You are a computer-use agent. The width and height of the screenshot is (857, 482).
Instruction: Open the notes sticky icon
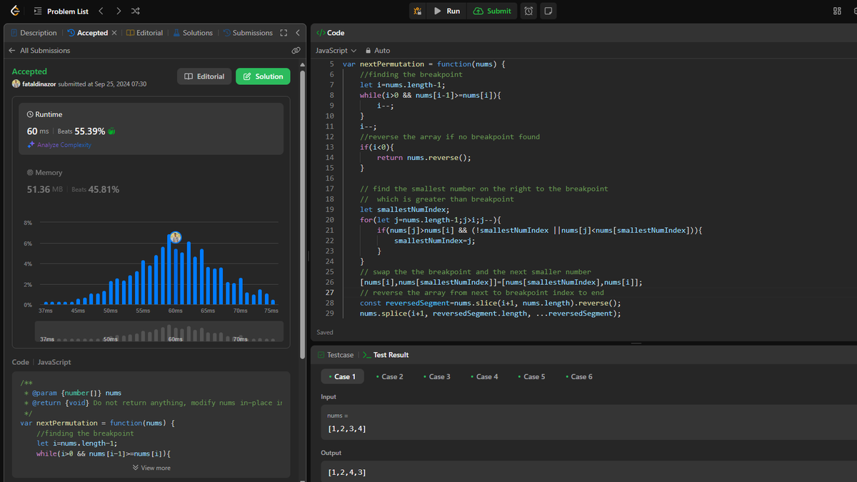coord(548,11)
